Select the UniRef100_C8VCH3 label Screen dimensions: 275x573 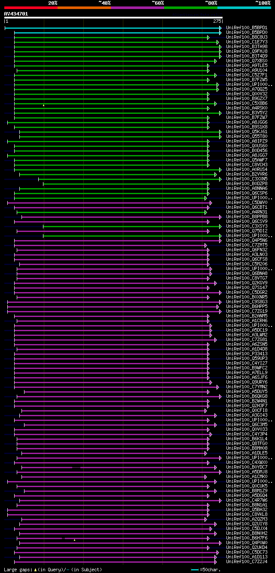tap(247, 165)
